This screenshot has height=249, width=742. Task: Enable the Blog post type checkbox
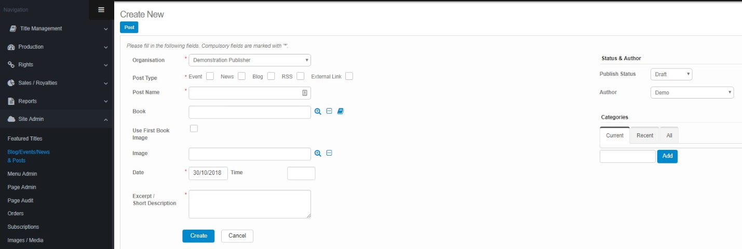pyautogui.click(x=271, y=76)
